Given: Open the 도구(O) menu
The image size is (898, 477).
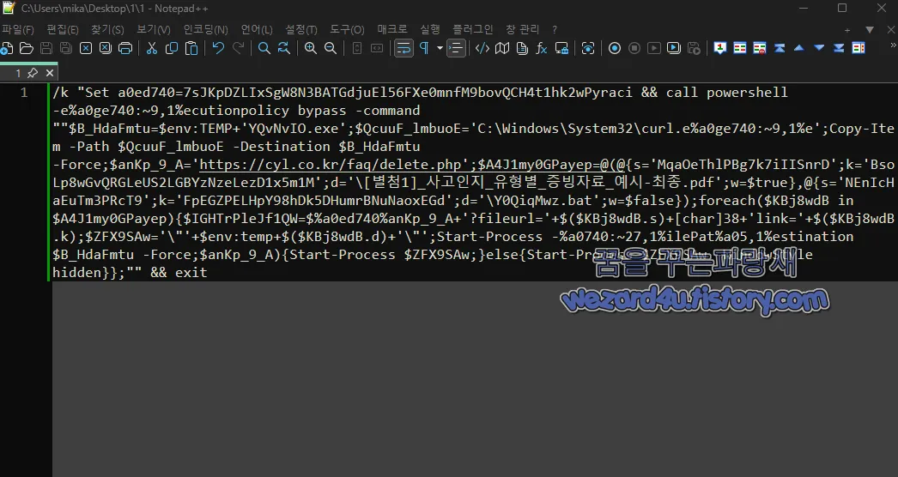Looking at the screenshot, I should 347,30.
